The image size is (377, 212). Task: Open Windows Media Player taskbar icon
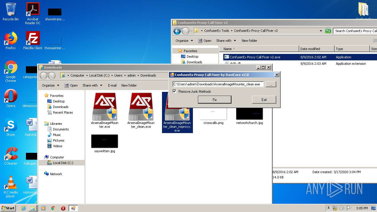[x=43, y=208]
